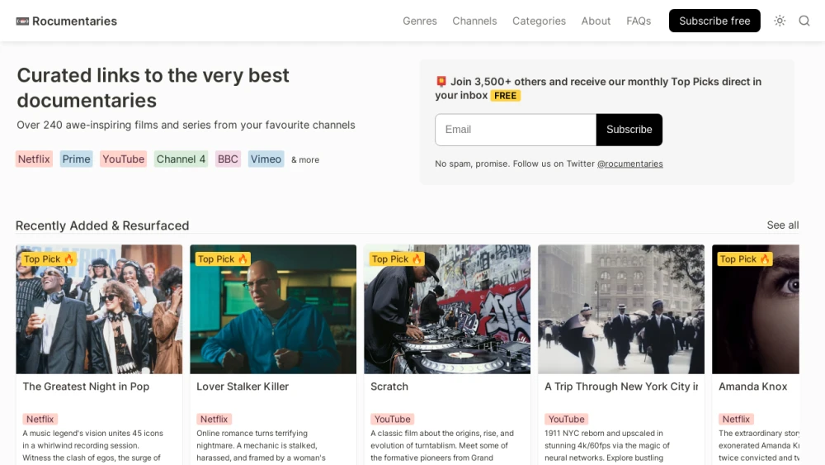Image resolution: width=825 pixels, height=465 pixels.
Task: Open the Channels menu
Action: [474, 21]
